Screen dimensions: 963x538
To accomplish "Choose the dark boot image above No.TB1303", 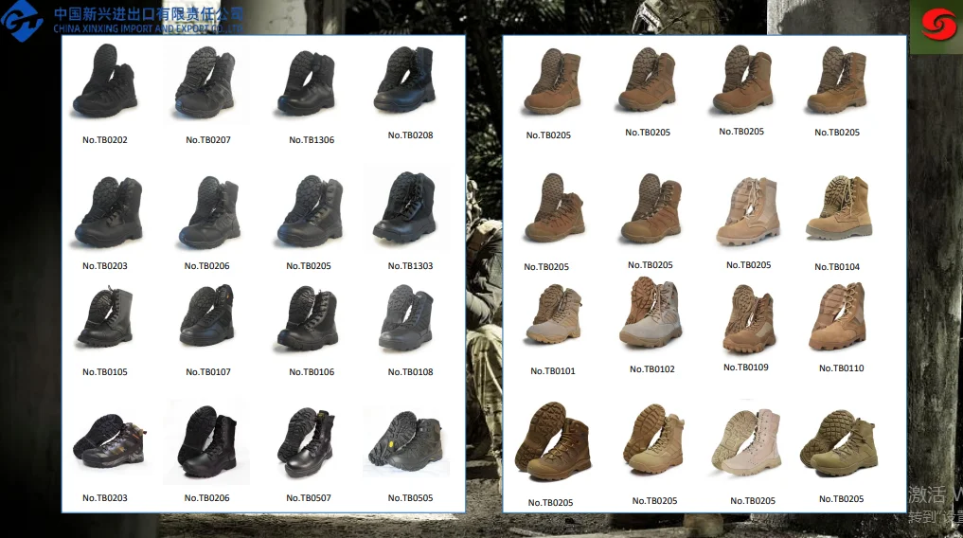I will [x=409, y=208].
